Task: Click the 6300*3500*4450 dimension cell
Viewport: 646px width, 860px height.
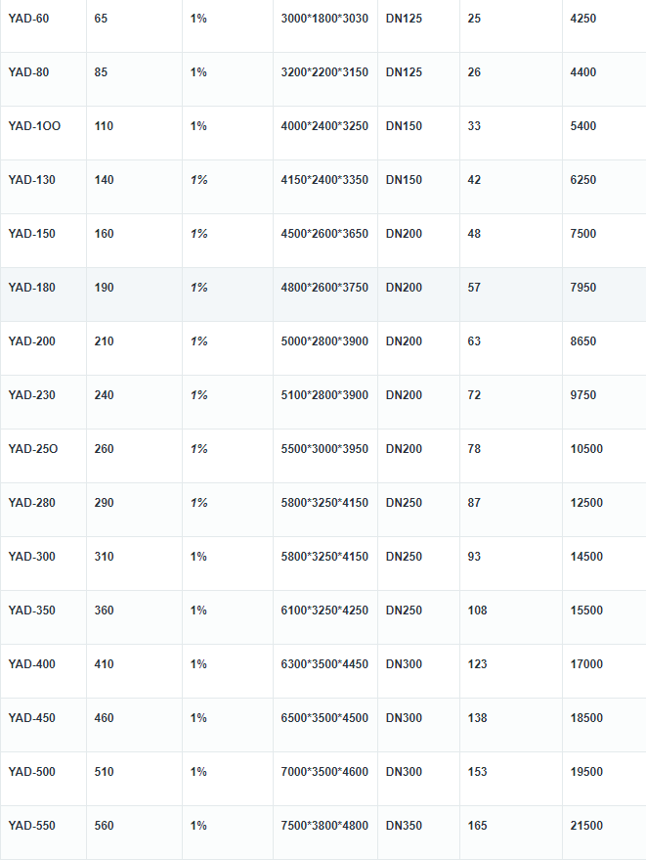Action: [x=324, y=664]
